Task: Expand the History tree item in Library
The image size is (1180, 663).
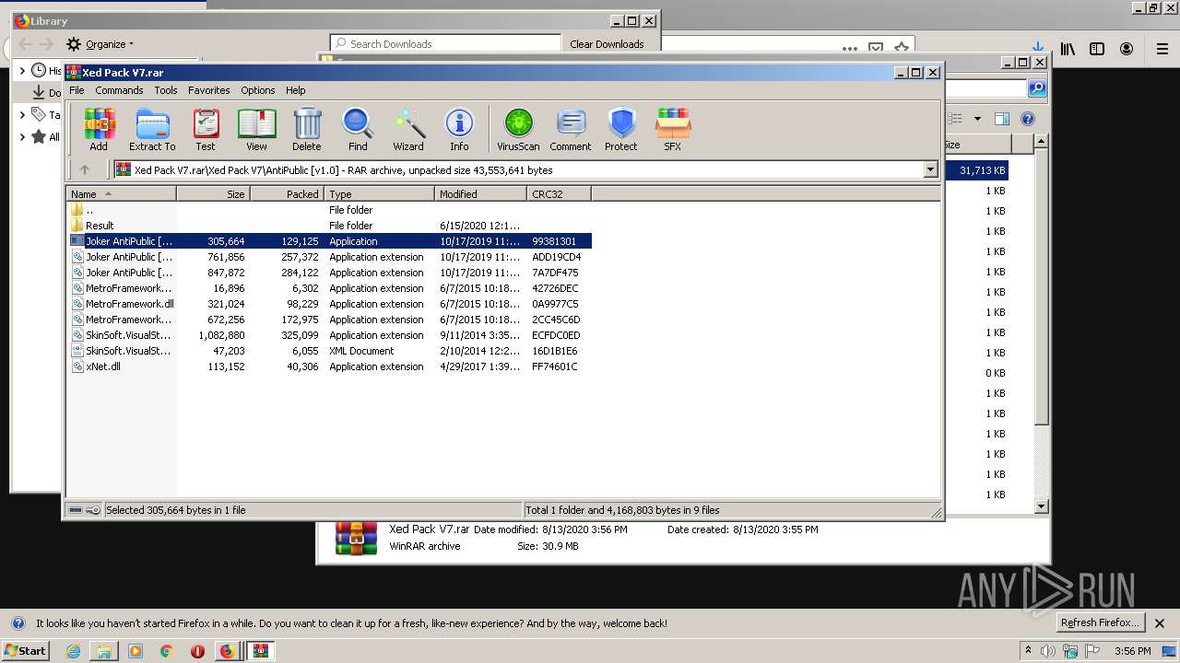Action: (x=22, y=70)
